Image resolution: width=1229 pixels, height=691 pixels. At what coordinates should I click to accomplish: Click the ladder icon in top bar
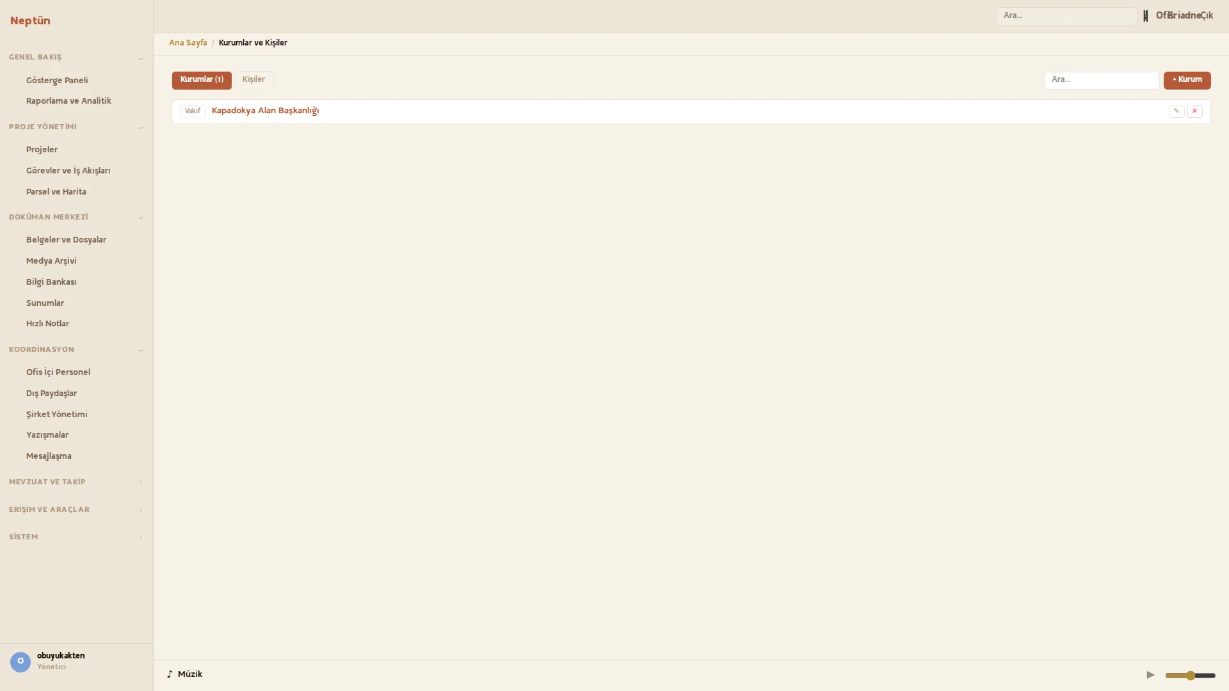(x=1146, y=16)
